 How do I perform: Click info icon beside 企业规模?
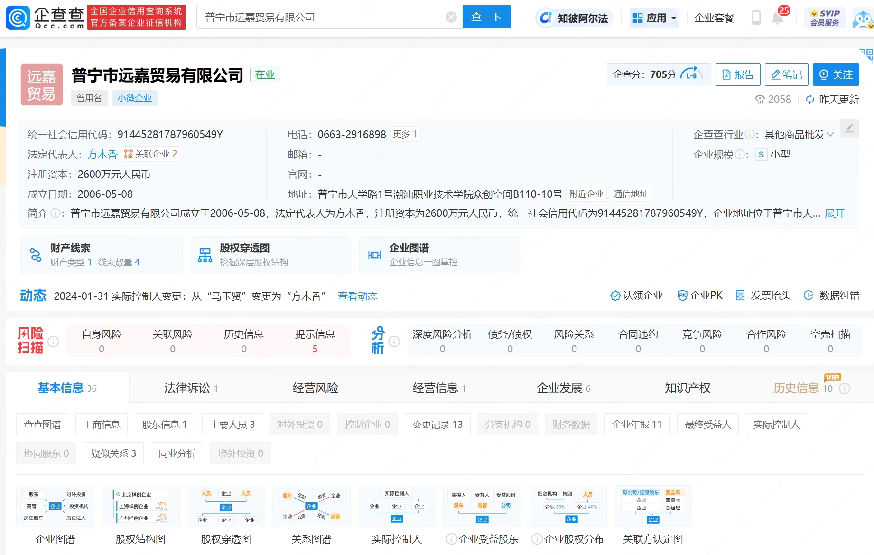[x=739, y=154]
